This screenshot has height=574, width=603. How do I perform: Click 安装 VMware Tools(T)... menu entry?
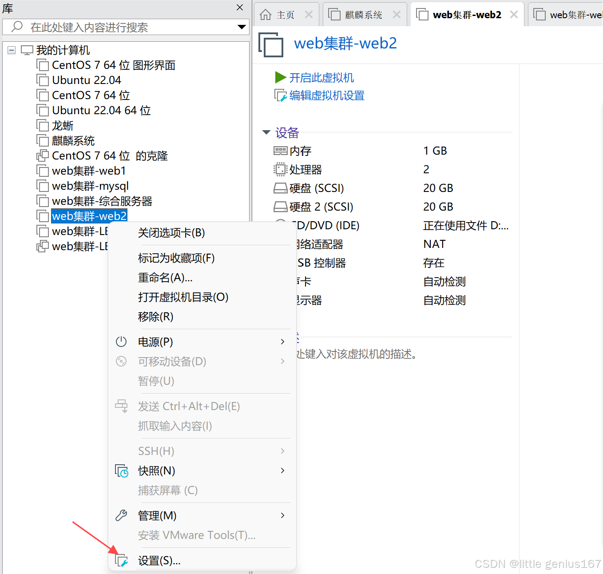pos(202,535)
